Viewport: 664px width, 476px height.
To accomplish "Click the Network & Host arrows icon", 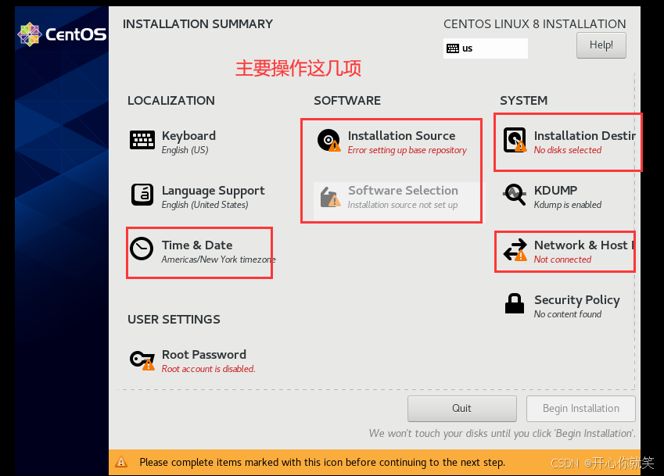I will 515,250.
